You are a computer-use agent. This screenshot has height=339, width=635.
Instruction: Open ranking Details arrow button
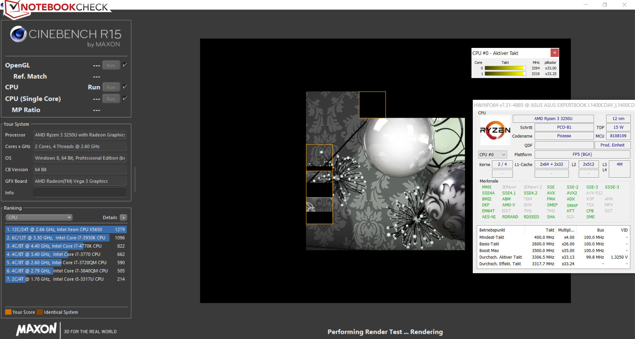[x=123, y=217]
